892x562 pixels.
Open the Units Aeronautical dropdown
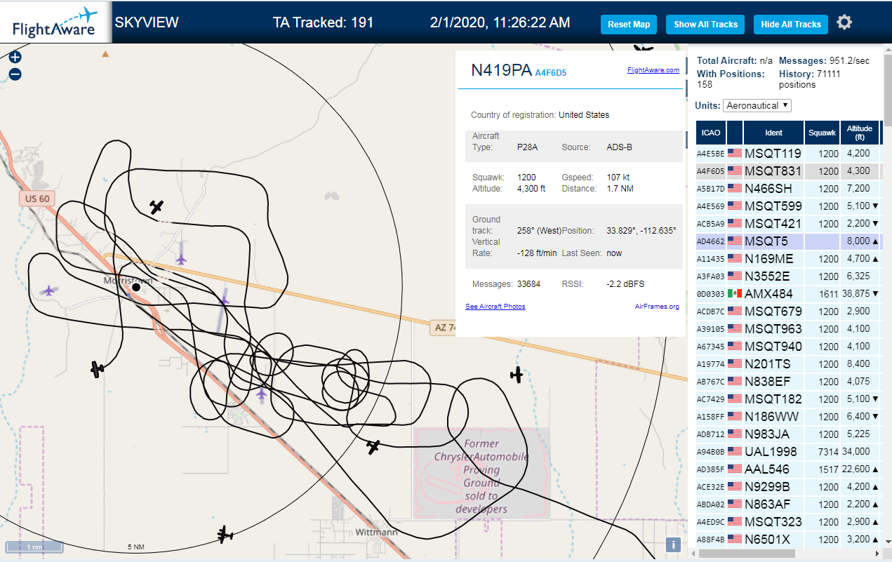point(757,105)
